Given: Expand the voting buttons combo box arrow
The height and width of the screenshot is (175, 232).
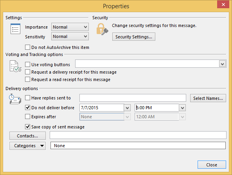Looking at the screenshot, I should click(222, 64).
